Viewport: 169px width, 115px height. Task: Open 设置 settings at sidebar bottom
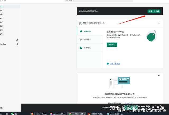click(x=1, y=108)
